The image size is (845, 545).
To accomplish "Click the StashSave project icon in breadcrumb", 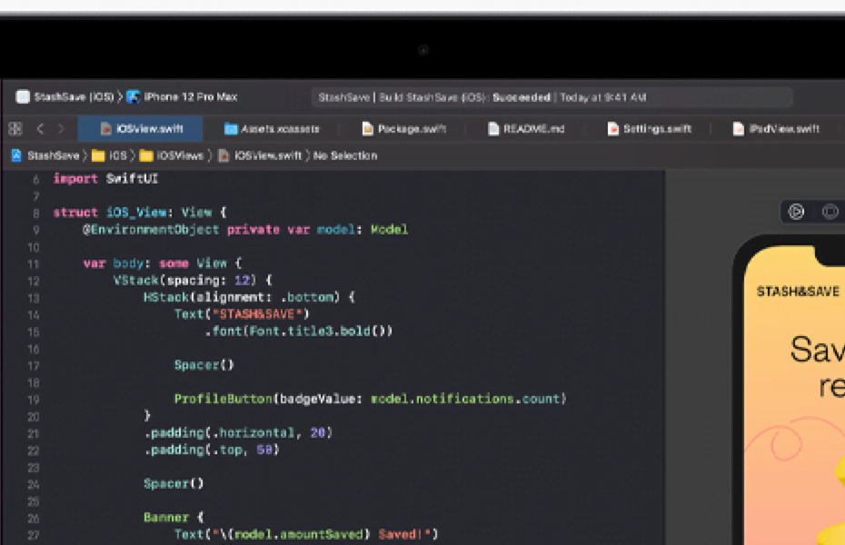I will 16,155.
